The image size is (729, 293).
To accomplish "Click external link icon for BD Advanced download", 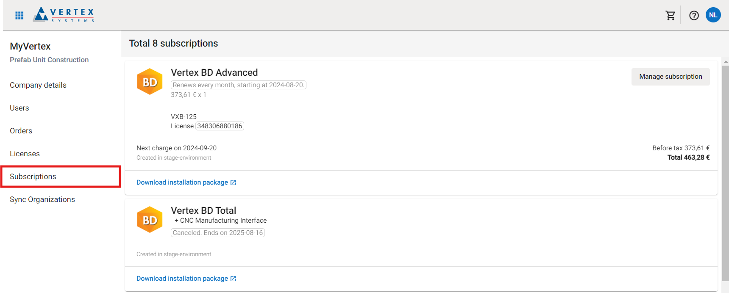I will [233, 182].
